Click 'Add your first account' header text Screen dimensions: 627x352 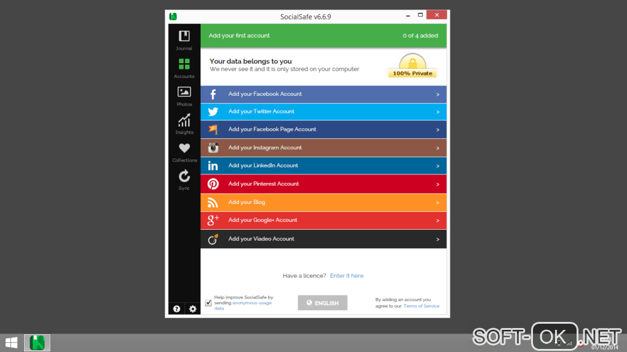(x=239, y=36)
